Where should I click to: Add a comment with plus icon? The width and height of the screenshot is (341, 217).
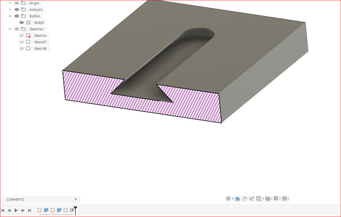tap(75, 199)
